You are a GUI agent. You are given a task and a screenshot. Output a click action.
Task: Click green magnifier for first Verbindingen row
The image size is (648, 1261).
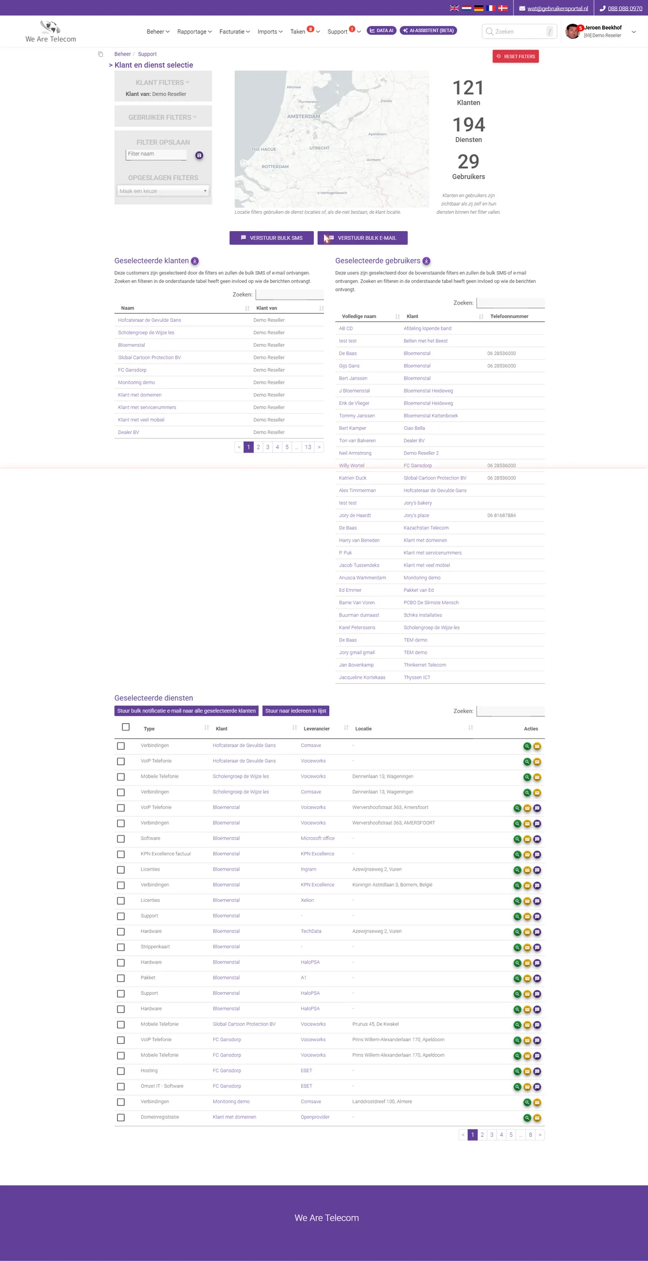(x=527, y=746)
